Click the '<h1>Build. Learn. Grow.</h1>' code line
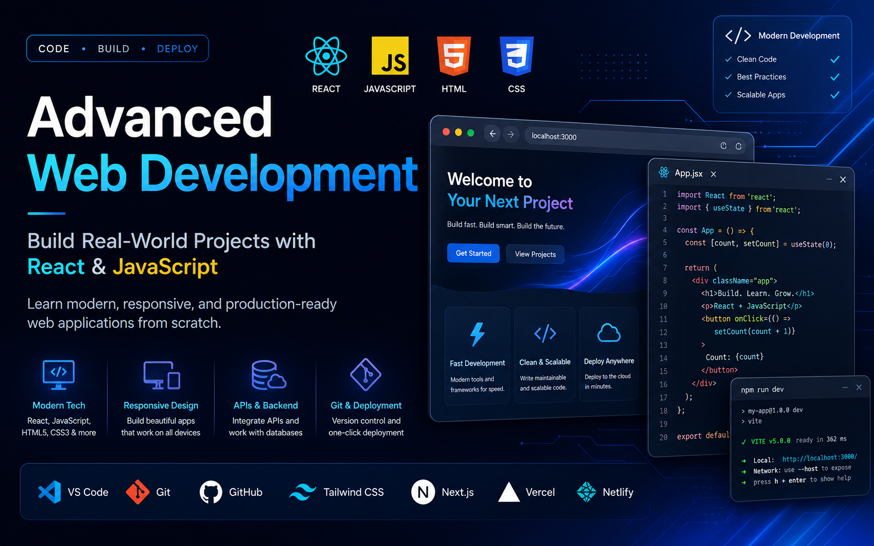The image size is (874, 546). (758, 293)
